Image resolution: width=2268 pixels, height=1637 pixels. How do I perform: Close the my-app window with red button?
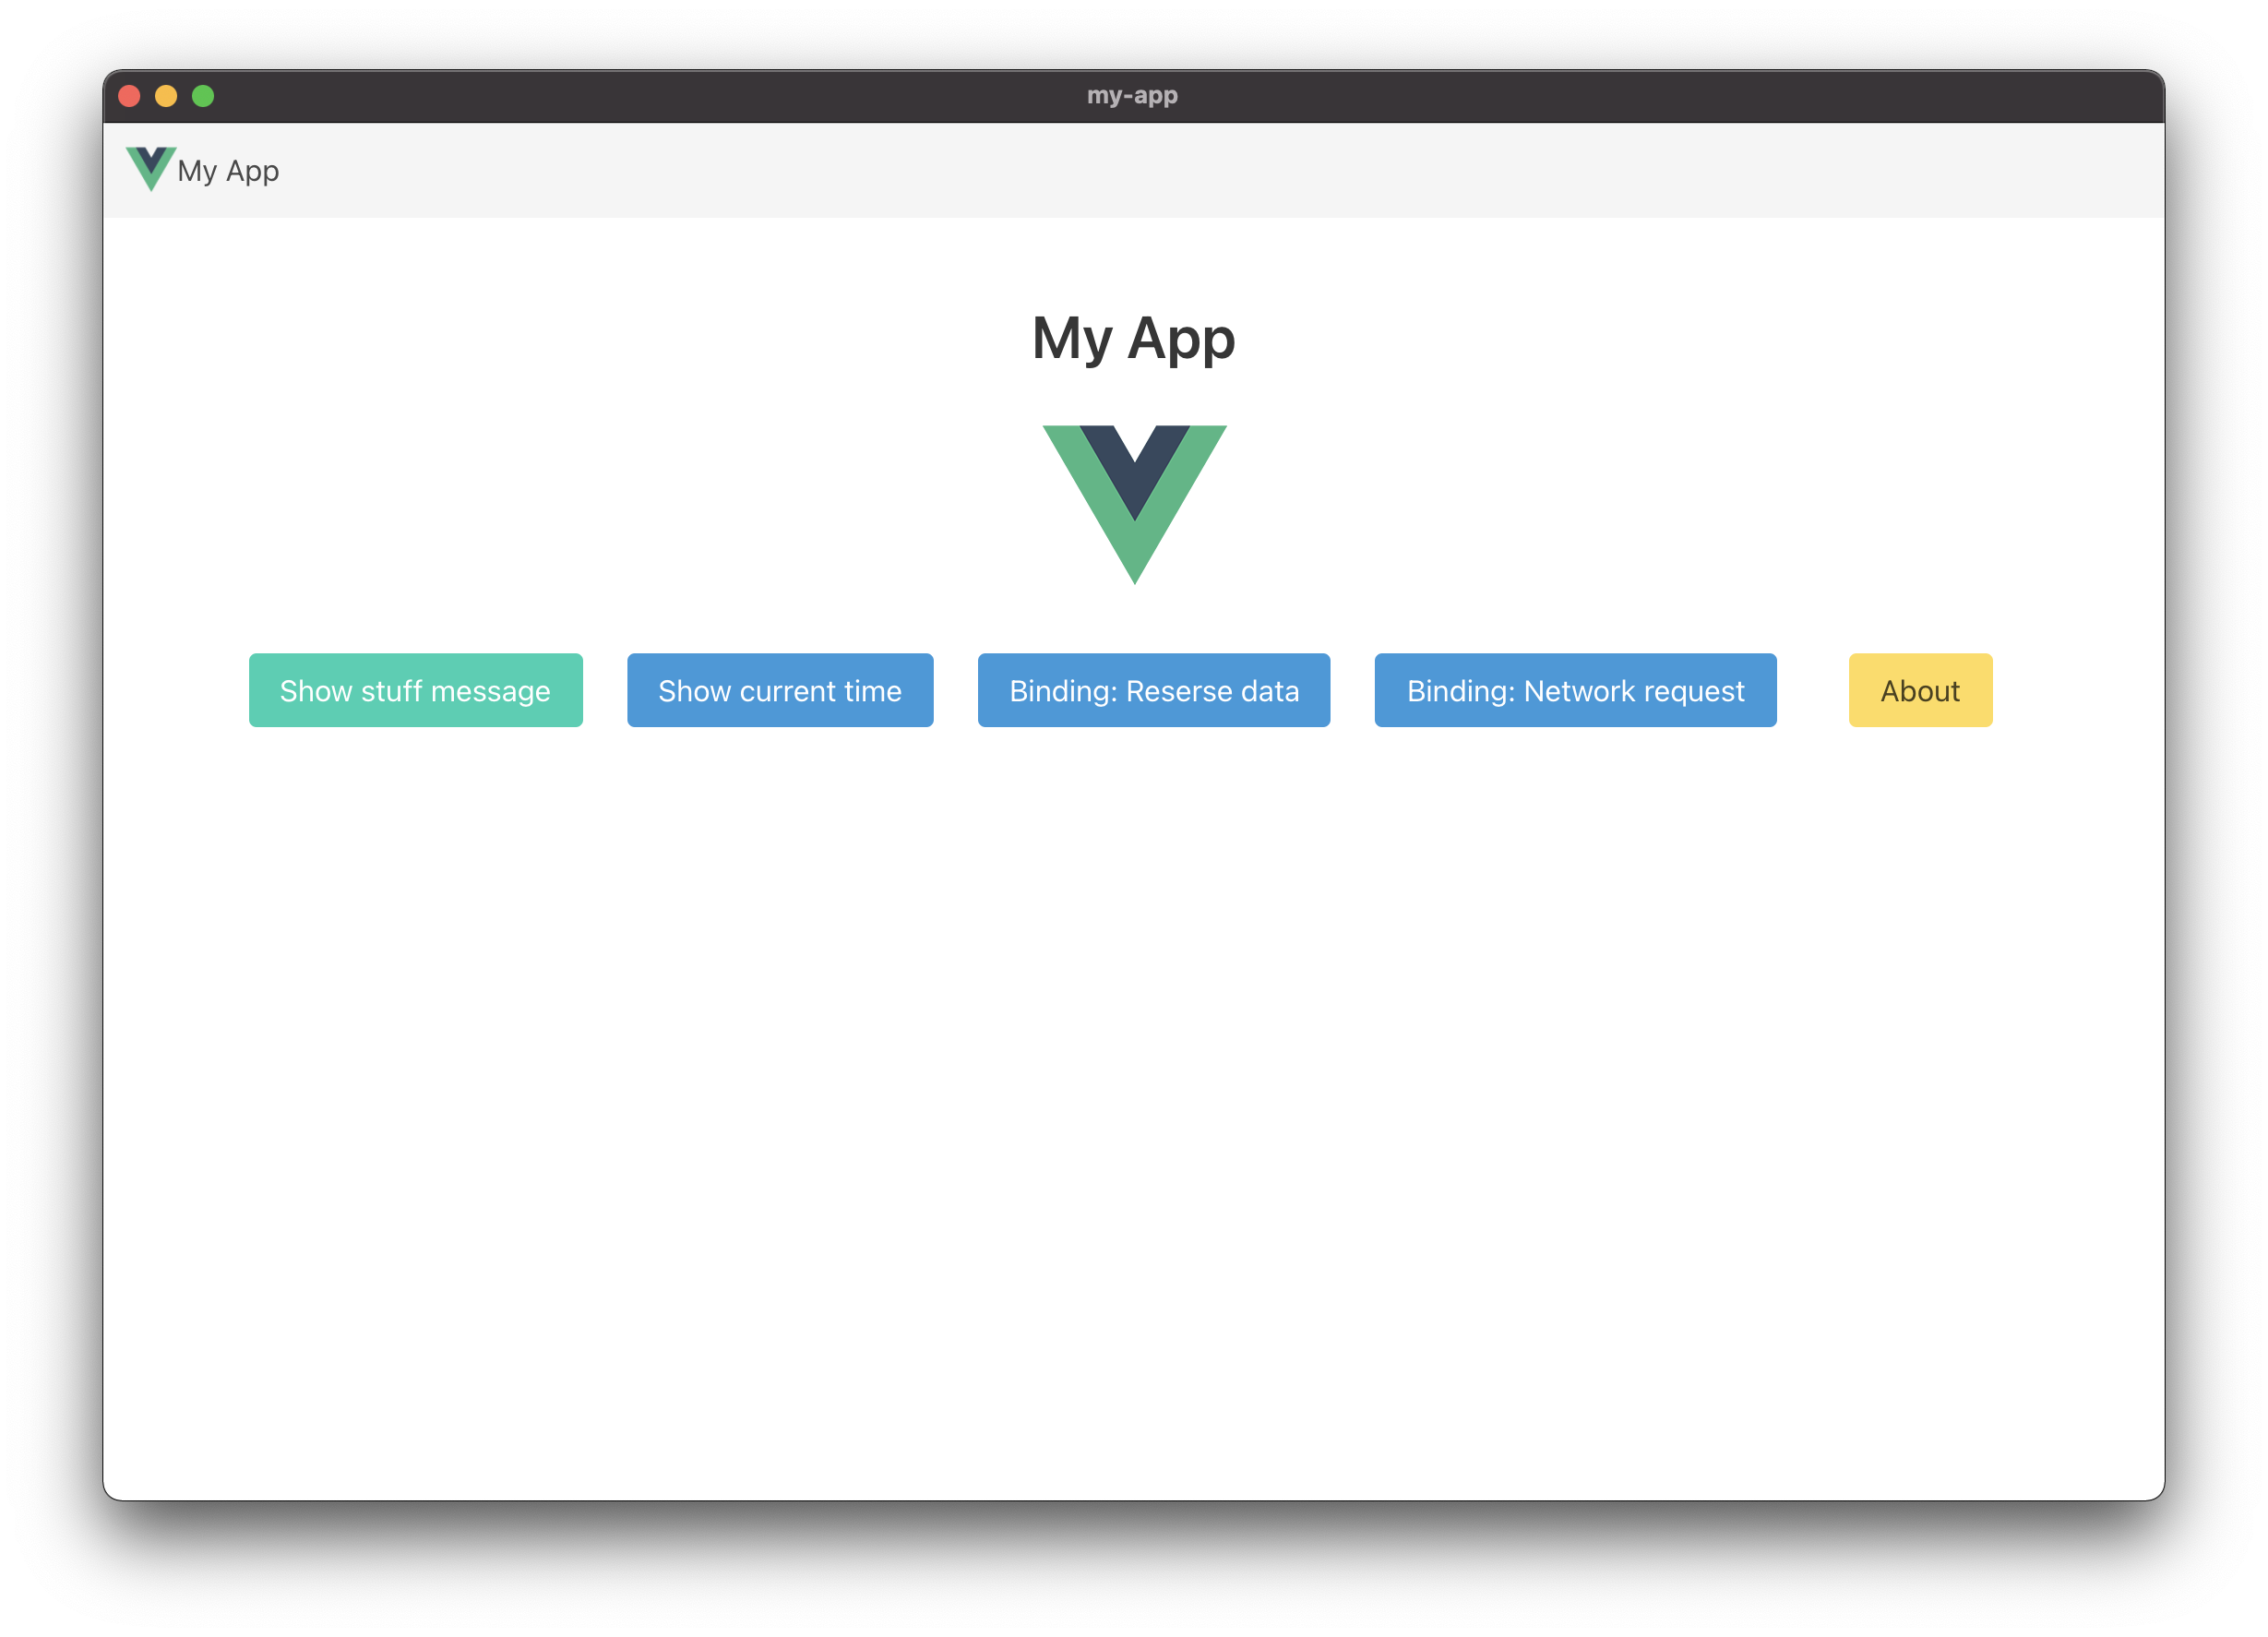pyautogui.click(x=129, y=96)
